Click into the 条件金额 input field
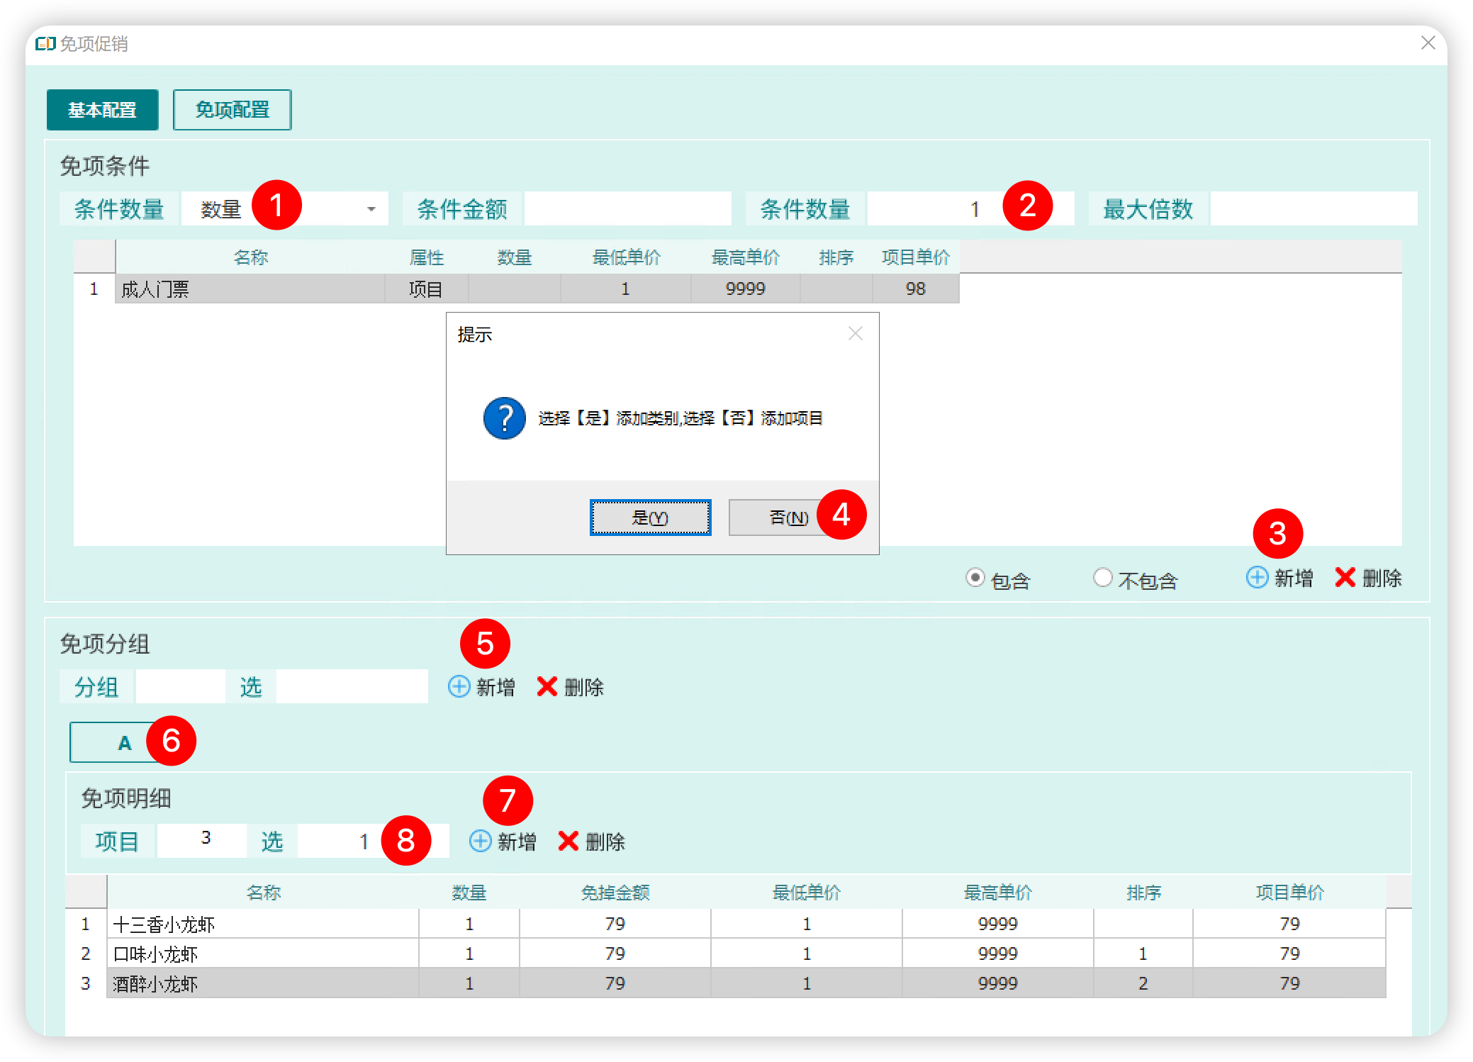 627,208
